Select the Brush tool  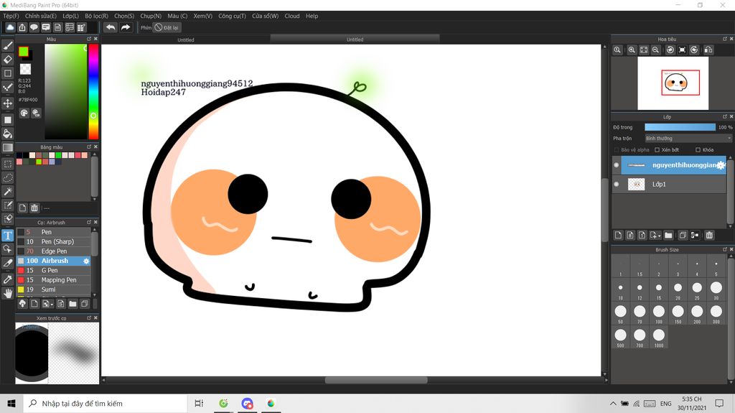tap(7, 45)
